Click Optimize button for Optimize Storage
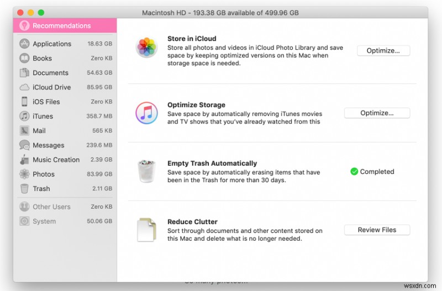442x291 pixels. click(377, 113)
